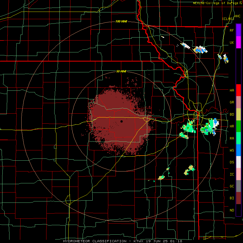This screenshot has width=243, height=243.
Task: Click the "WS" legend label
Action: 232,150
